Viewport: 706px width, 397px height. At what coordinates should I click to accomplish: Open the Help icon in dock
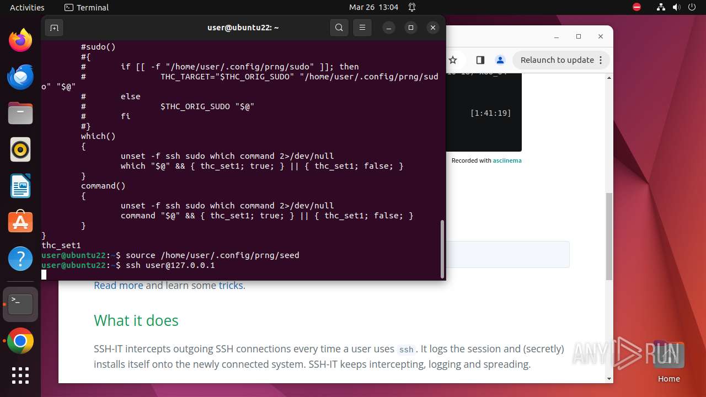click(20, 259)
